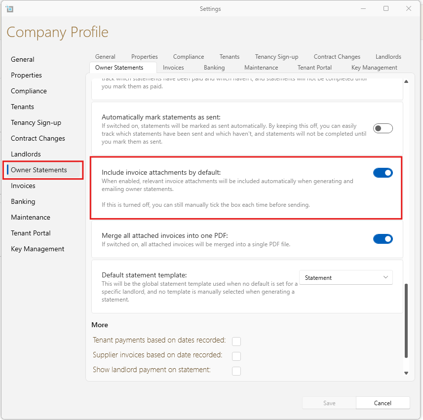Switch to Landlords top tab
The height and width of the screenshot is (420, 423).
(388, 57)
